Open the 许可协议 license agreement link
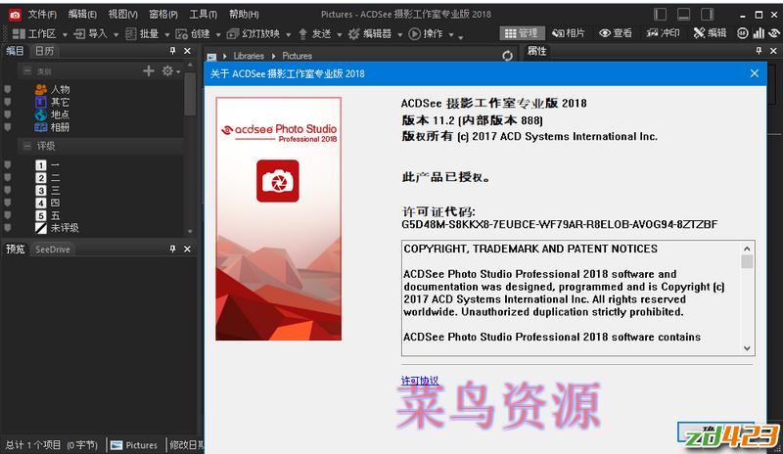This screenshot has width=783, height=454. [420, 381]
